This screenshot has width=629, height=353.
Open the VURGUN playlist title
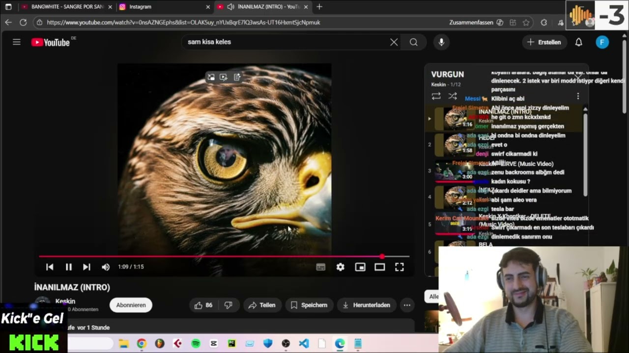tap(448, 75)
